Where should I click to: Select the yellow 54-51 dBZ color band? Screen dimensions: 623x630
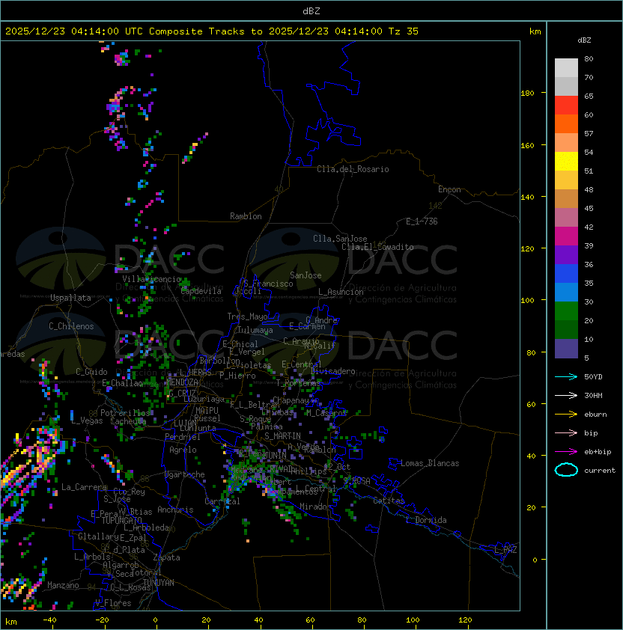(566, 162)
